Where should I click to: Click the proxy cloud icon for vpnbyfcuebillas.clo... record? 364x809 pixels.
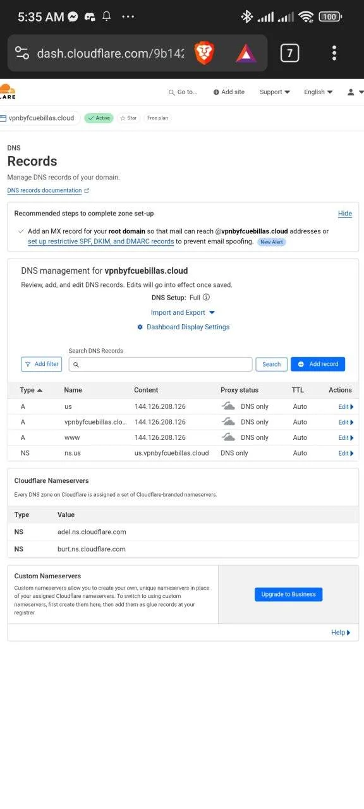pyautogui.click(x=228, y=422)
